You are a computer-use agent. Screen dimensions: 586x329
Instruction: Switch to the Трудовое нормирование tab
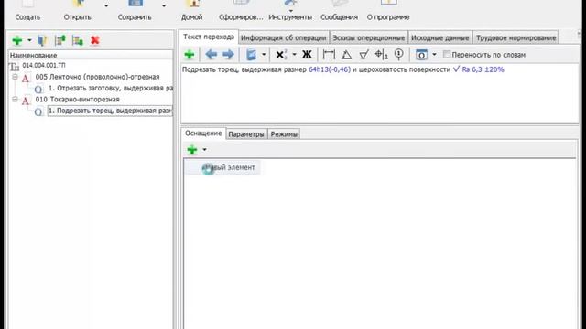(515, 38)
